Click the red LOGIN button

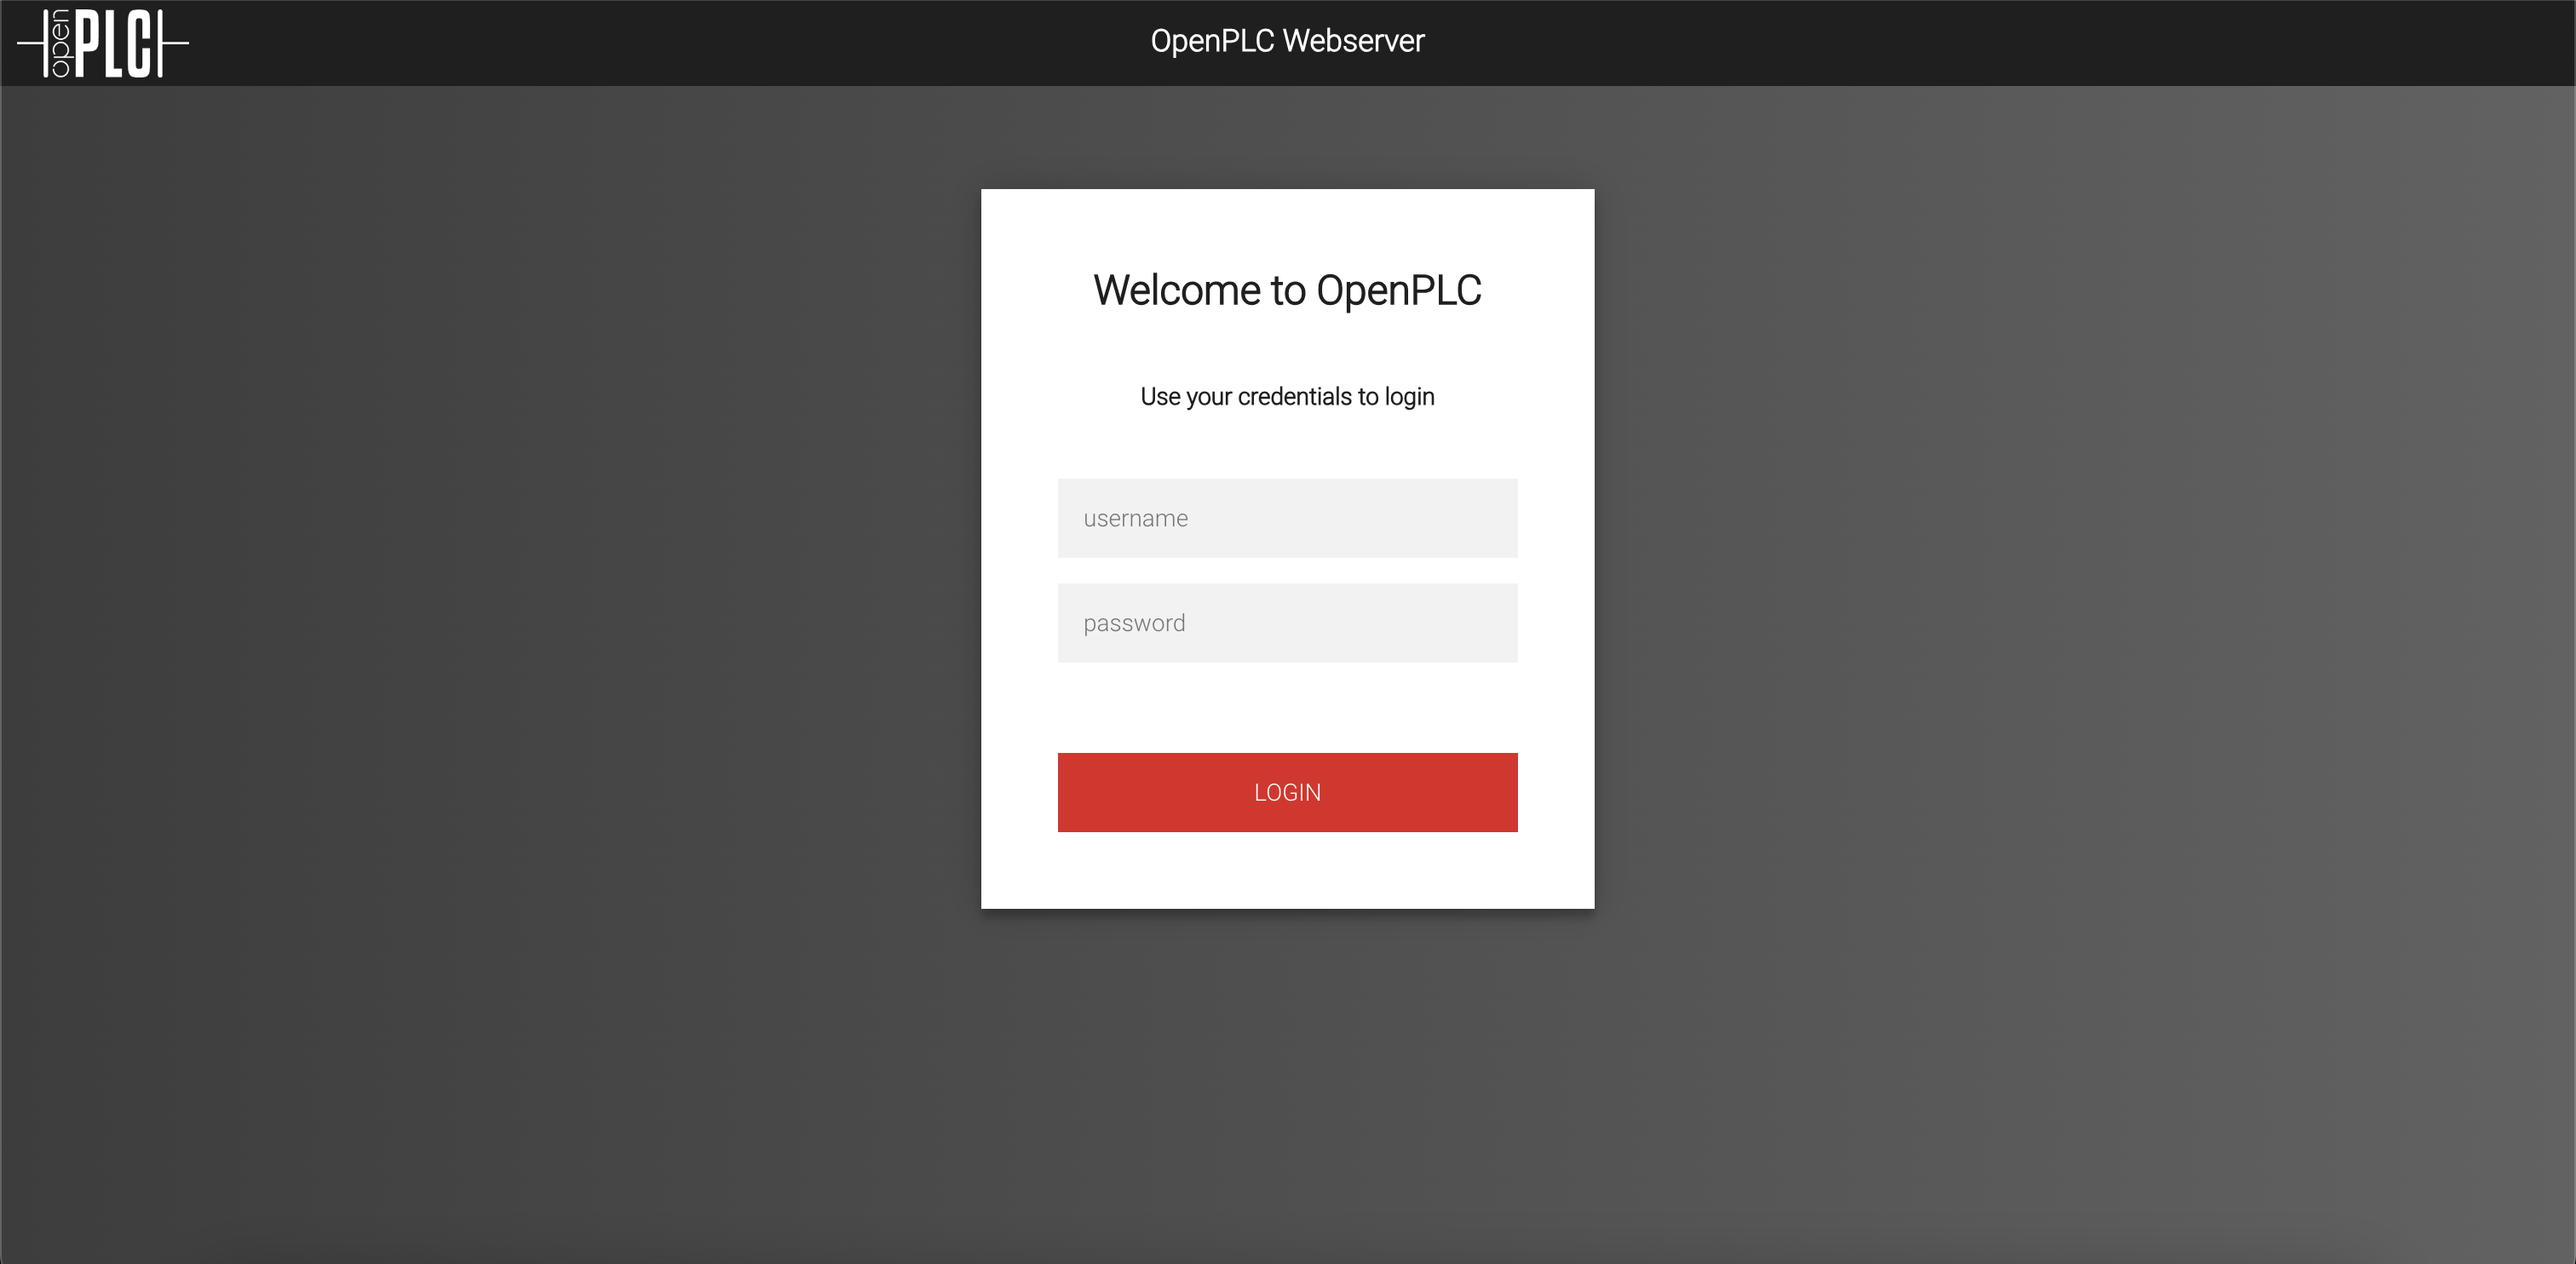pyautogui.click(x=1287, y=792)
